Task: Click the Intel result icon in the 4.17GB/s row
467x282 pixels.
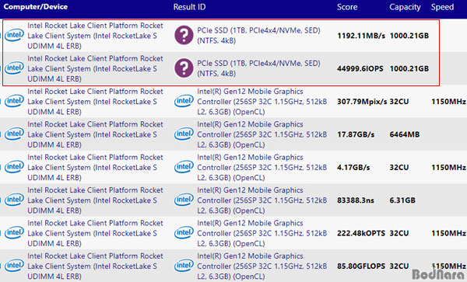Action: point(184,167)
